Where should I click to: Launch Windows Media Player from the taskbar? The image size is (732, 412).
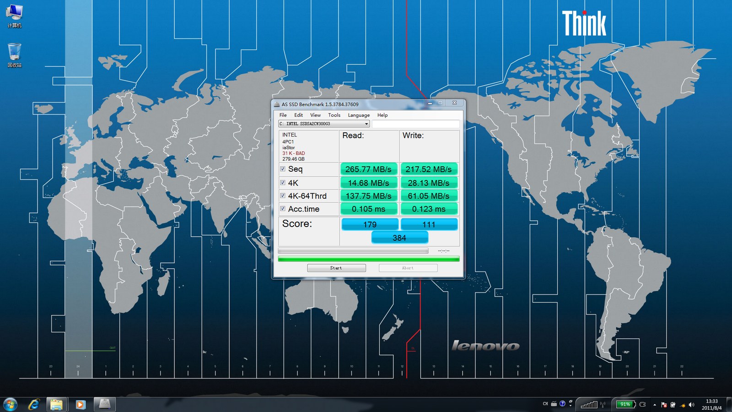(80, 404)
